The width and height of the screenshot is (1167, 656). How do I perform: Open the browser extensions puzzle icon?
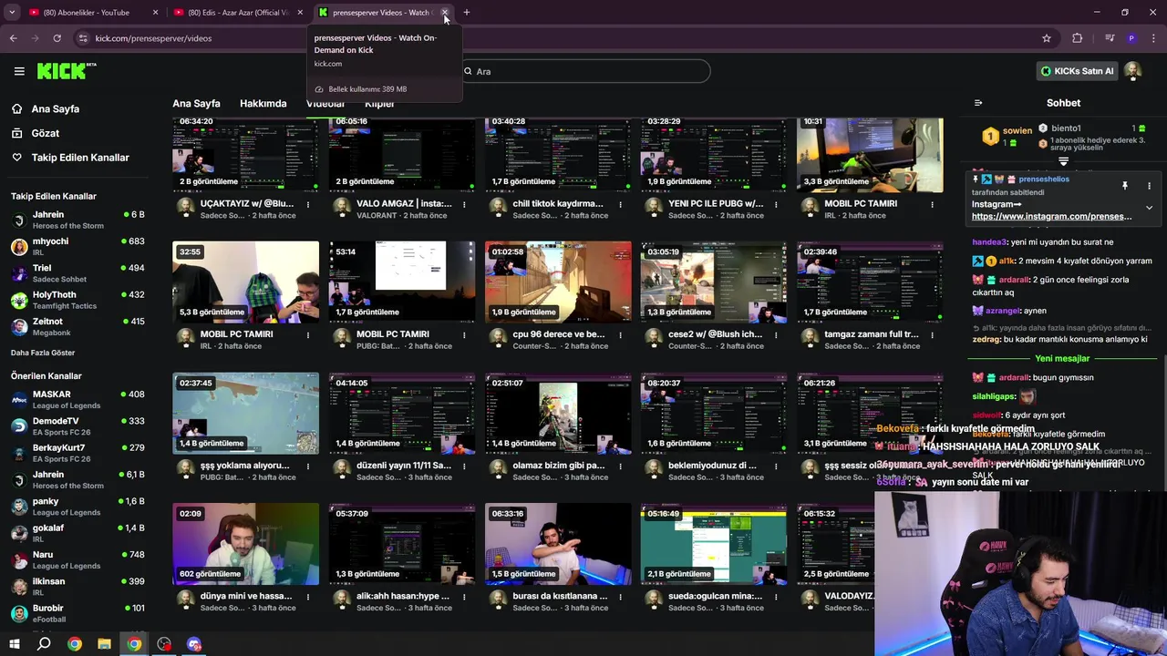coord(1078,38)
